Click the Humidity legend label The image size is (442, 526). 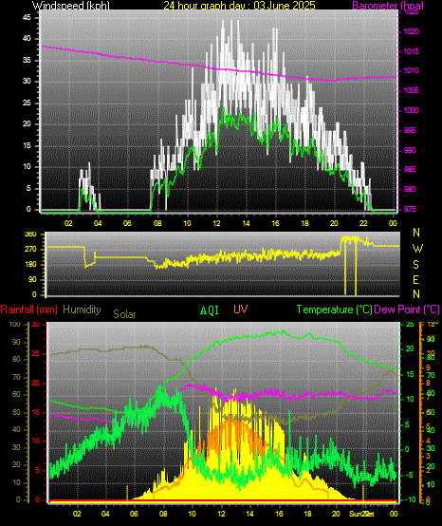click(82, 310)
